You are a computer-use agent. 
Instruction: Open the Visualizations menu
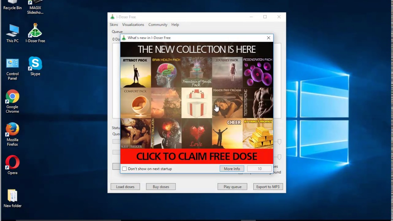click(x=133, y=25)
